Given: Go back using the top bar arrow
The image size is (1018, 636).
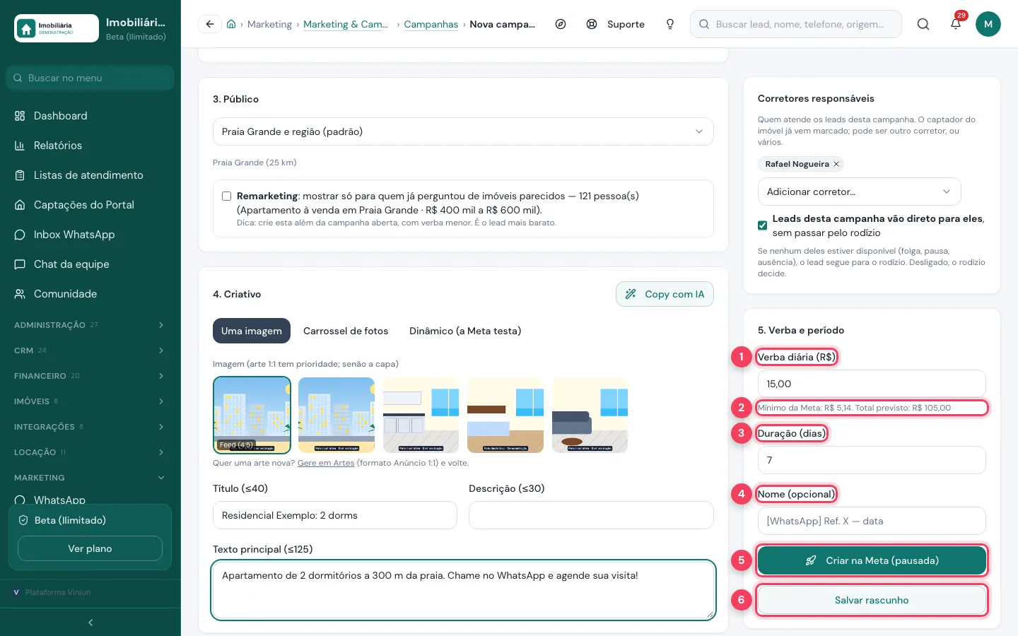Looking at the screenshot, I should coord(210,24).
